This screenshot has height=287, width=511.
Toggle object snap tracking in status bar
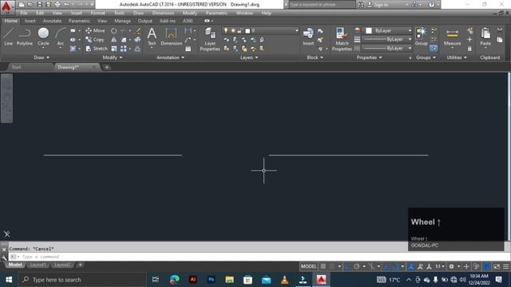coord(386,266)
